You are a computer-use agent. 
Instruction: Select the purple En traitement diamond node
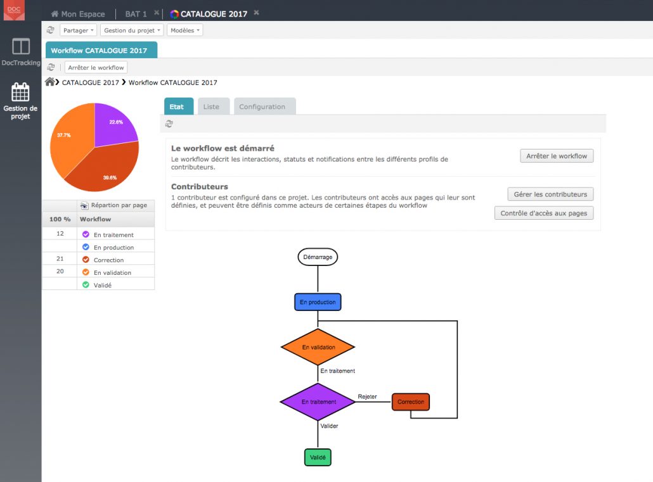[x=318, y=402]
